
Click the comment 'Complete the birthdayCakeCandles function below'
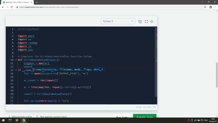click(55, 56)
